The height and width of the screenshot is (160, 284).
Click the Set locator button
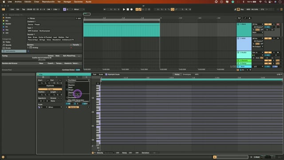click(x=239, y=18)
